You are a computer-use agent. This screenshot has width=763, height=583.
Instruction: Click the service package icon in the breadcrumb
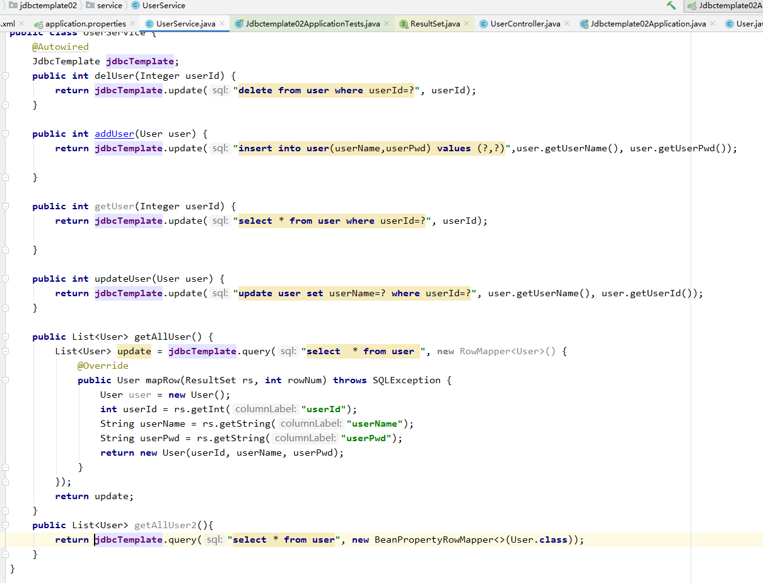click(90, 6)
